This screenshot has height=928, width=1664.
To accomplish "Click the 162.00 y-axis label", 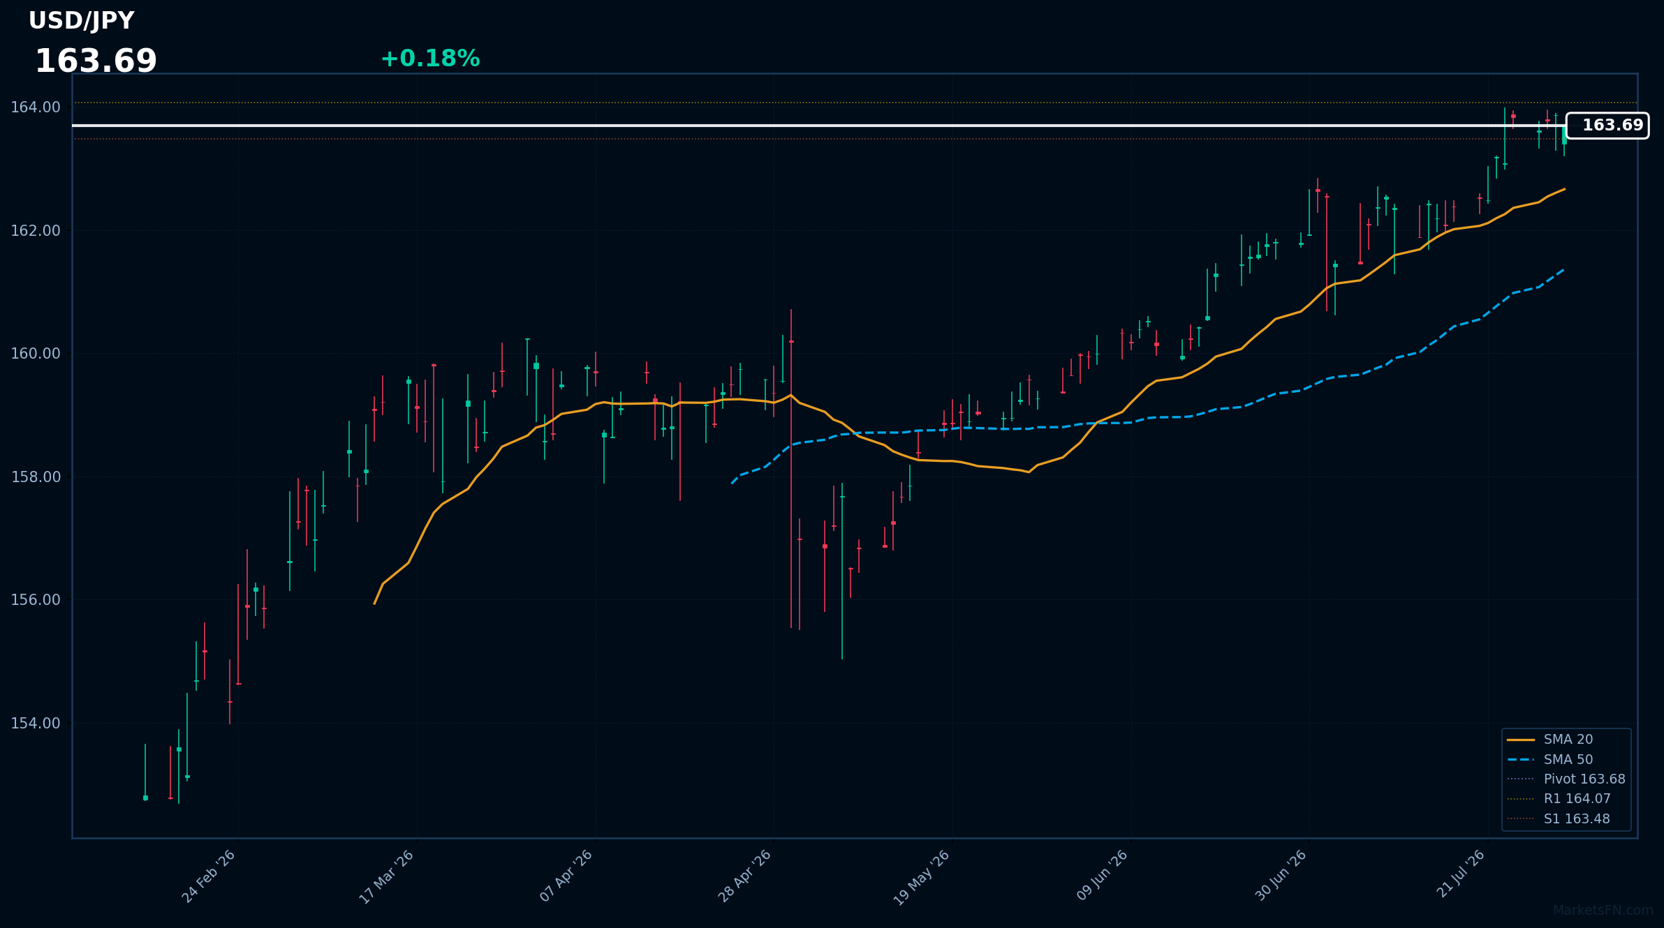I will (36, 231).
